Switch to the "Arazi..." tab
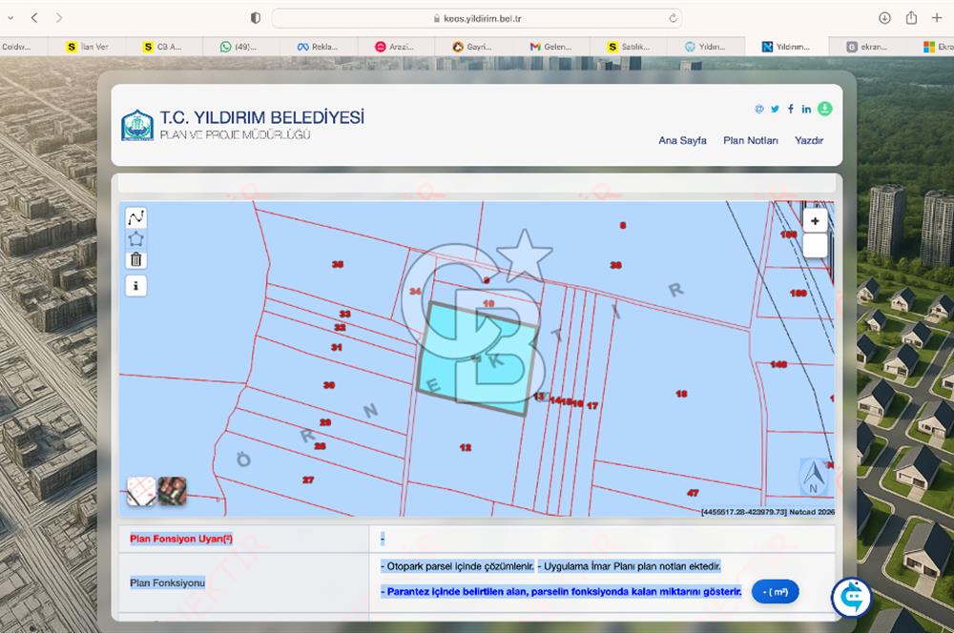The image size is (954, 633). 394,46
